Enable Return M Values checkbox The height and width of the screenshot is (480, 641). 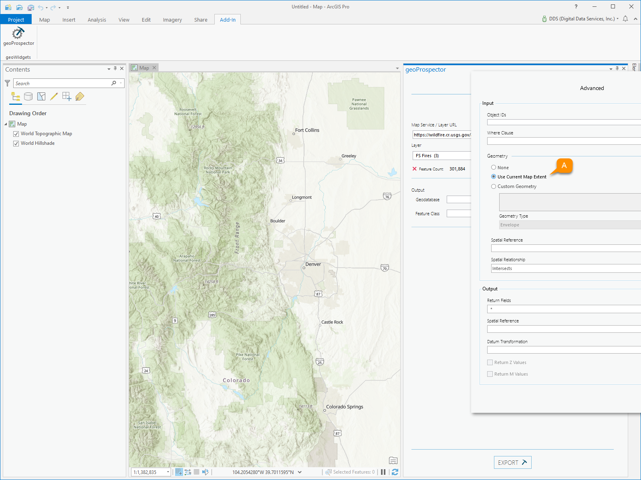coord(490,374)
